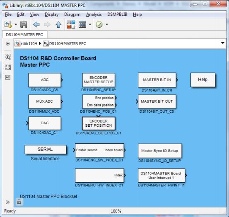Select the Enable search Index found block

pos(99,150)
